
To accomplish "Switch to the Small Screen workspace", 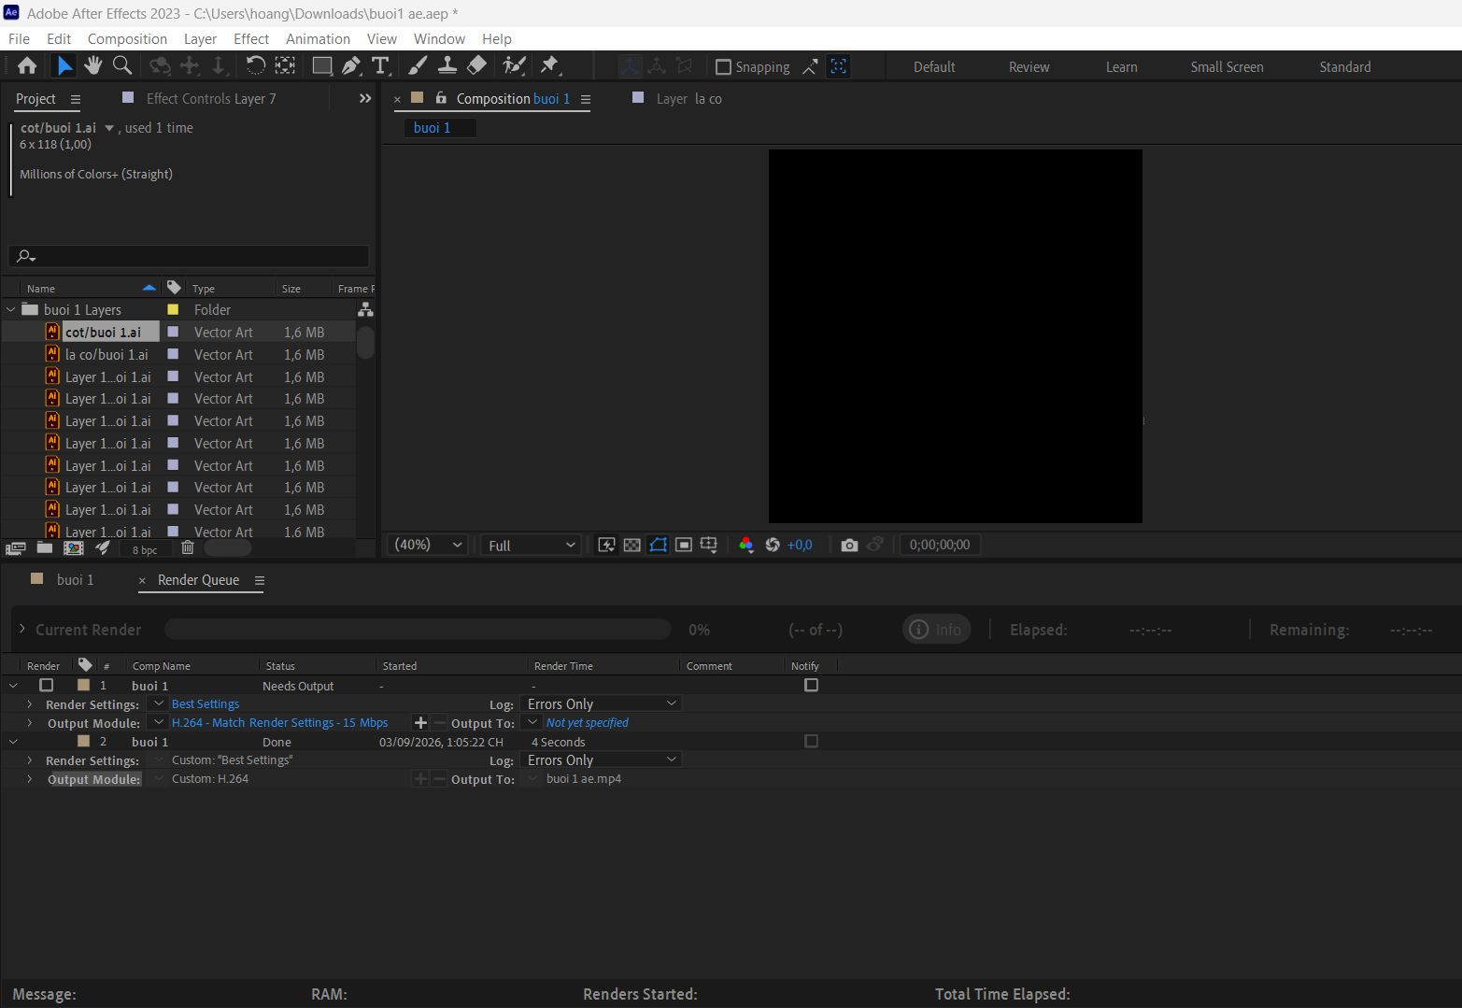I will tap(1227, 66).
